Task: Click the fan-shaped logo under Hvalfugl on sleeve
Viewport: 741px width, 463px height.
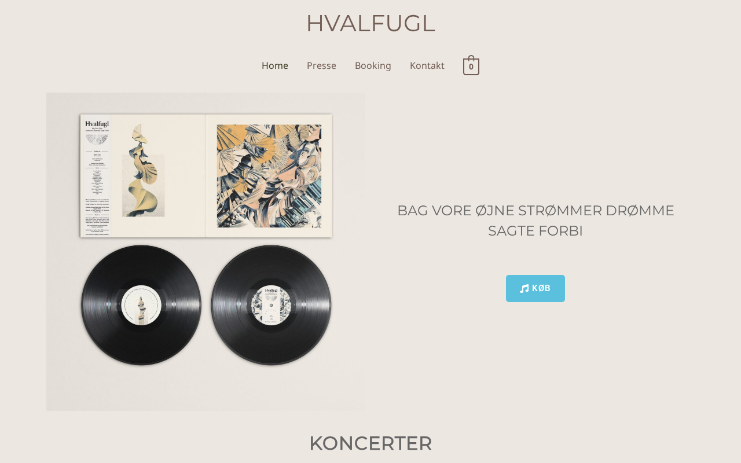Action: coord(97,139)
